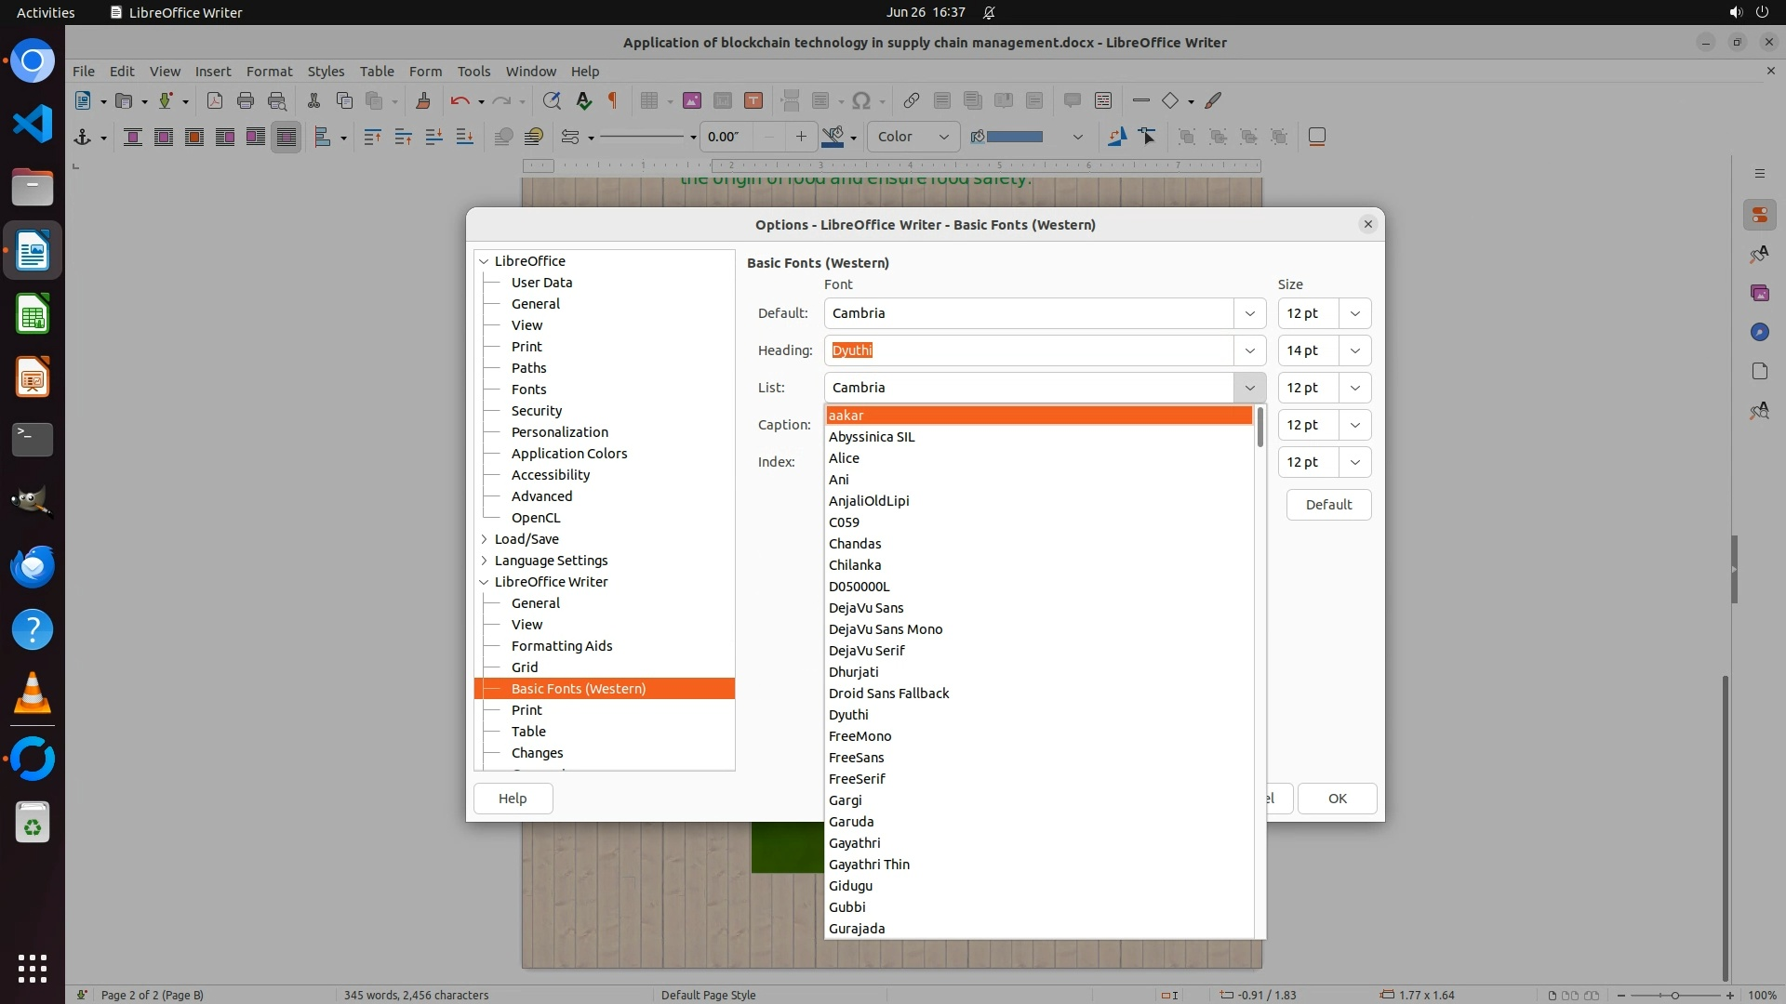Click the Undo arrow icon
The height and width of the screenshot is (1004, 1786).
pos(460,100)
